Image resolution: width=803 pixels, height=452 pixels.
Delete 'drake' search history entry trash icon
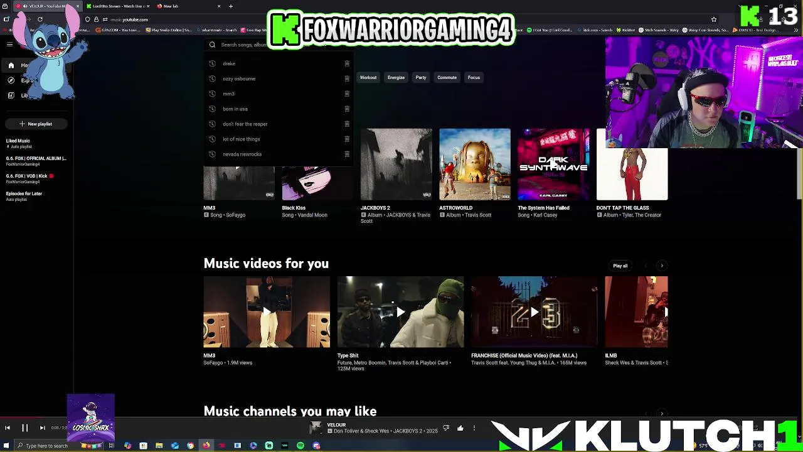pos(347,63)
